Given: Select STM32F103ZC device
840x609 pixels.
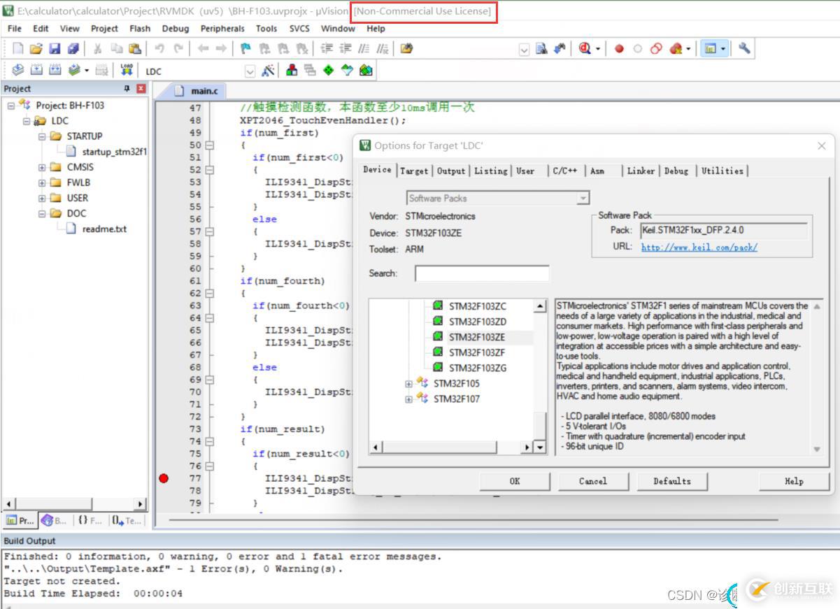Looking at the screenshot, I should click(478, 306).
